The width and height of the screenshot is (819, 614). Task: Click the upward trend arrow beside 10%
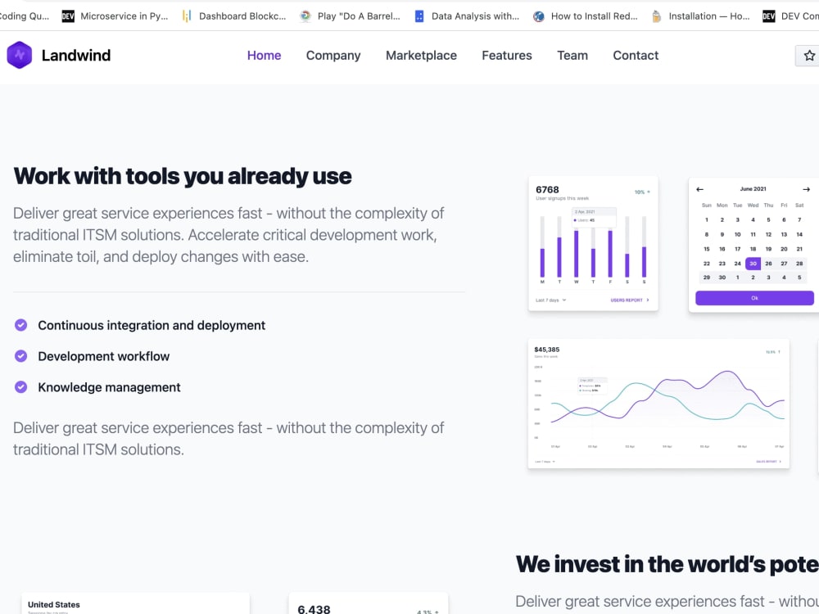[649, 192]
